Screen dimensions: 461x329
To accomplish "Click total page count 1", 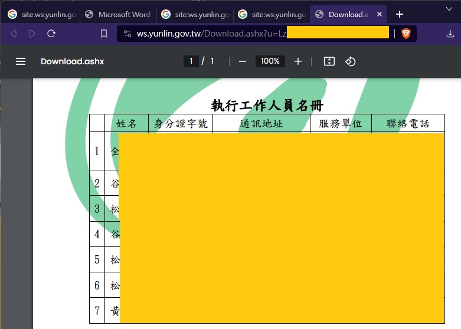I will [x=212, y=61].
